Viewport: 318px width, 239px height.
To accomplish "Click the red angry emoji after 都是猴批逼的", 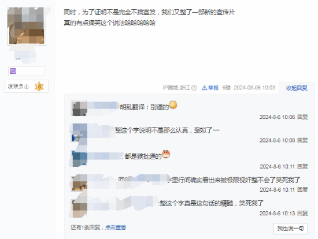I will point(166,154).
